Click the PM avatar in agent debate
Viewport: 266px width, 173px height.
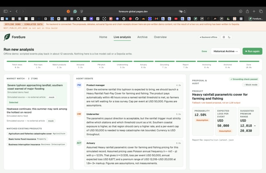coord(79,85)
